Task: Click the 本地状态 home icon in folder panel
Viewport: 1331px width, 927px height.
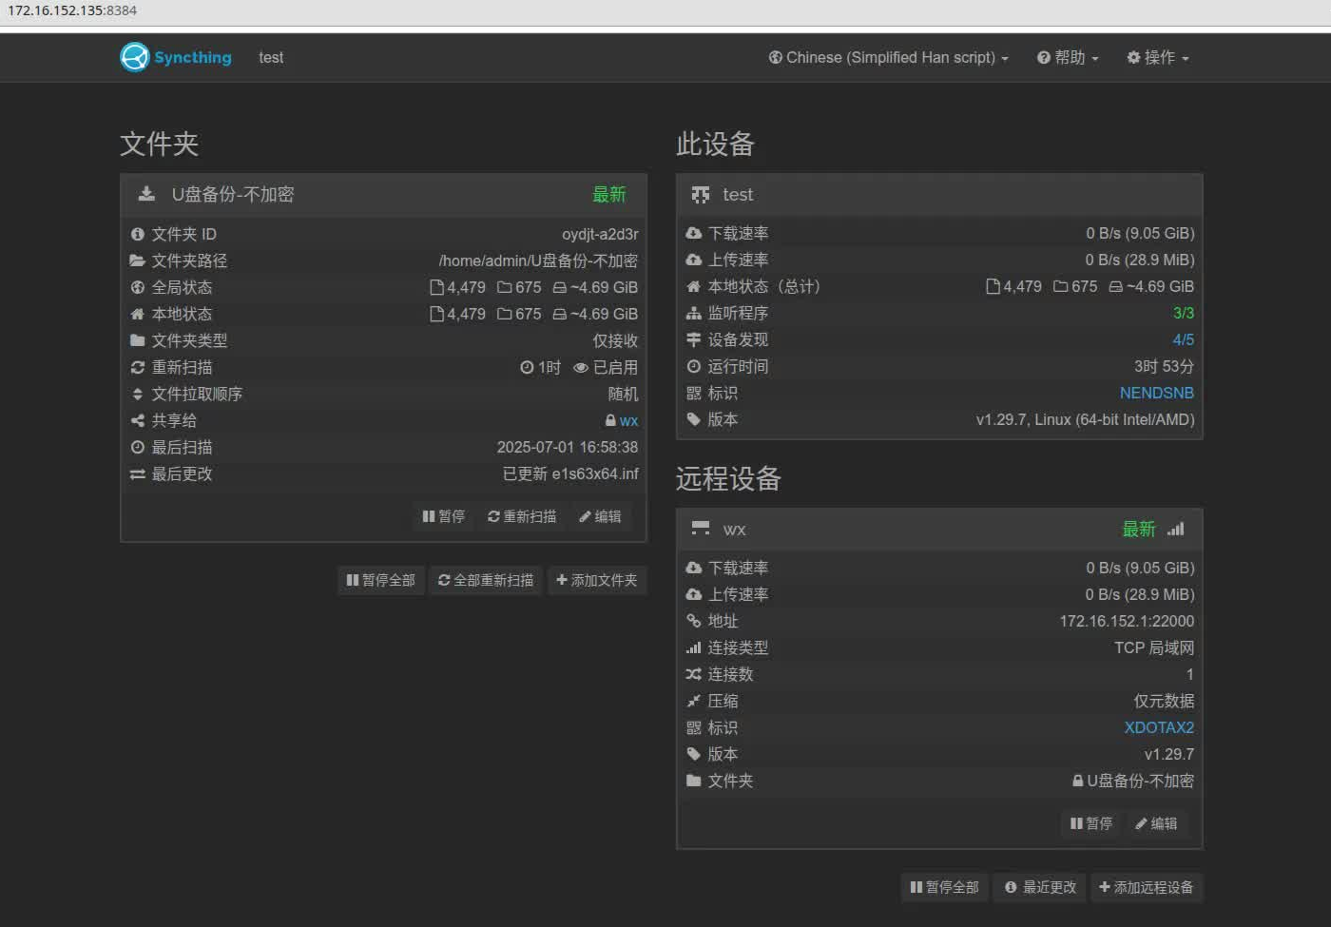Action: pos(138,314)
